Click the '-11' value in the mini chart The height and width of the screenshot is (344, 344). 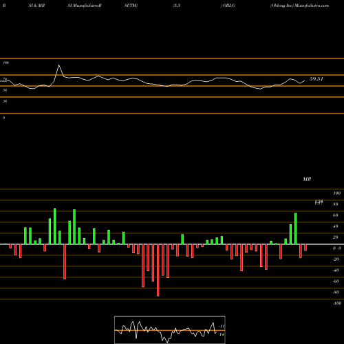(x=222, y=326)
